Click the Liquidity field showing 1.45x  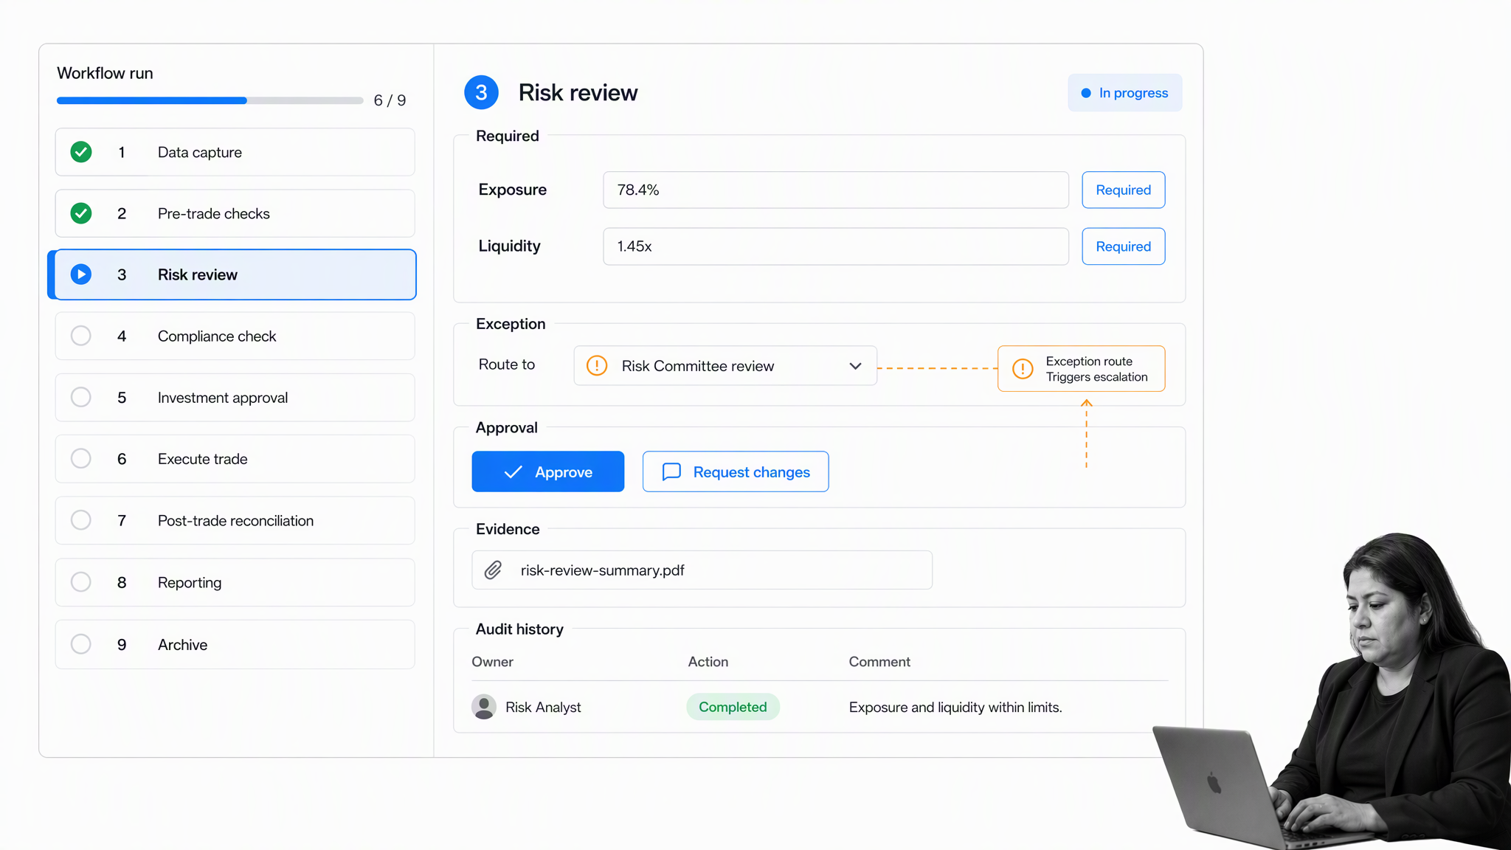tap(836, 246)
